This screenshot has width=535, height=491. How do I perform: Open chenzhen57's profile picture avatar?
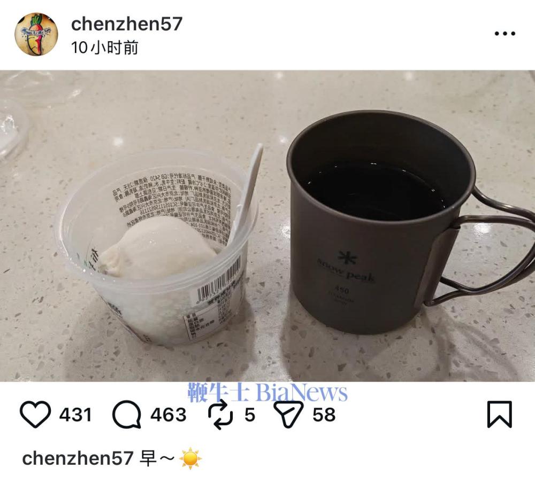pyautogui.click(x=36, y=34)
